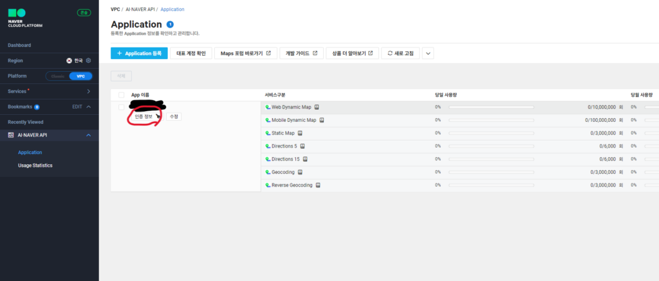Open guide book icon beside Directions 15
The height and width of the screenshot is (281, 659).
[x=305, y=159]
